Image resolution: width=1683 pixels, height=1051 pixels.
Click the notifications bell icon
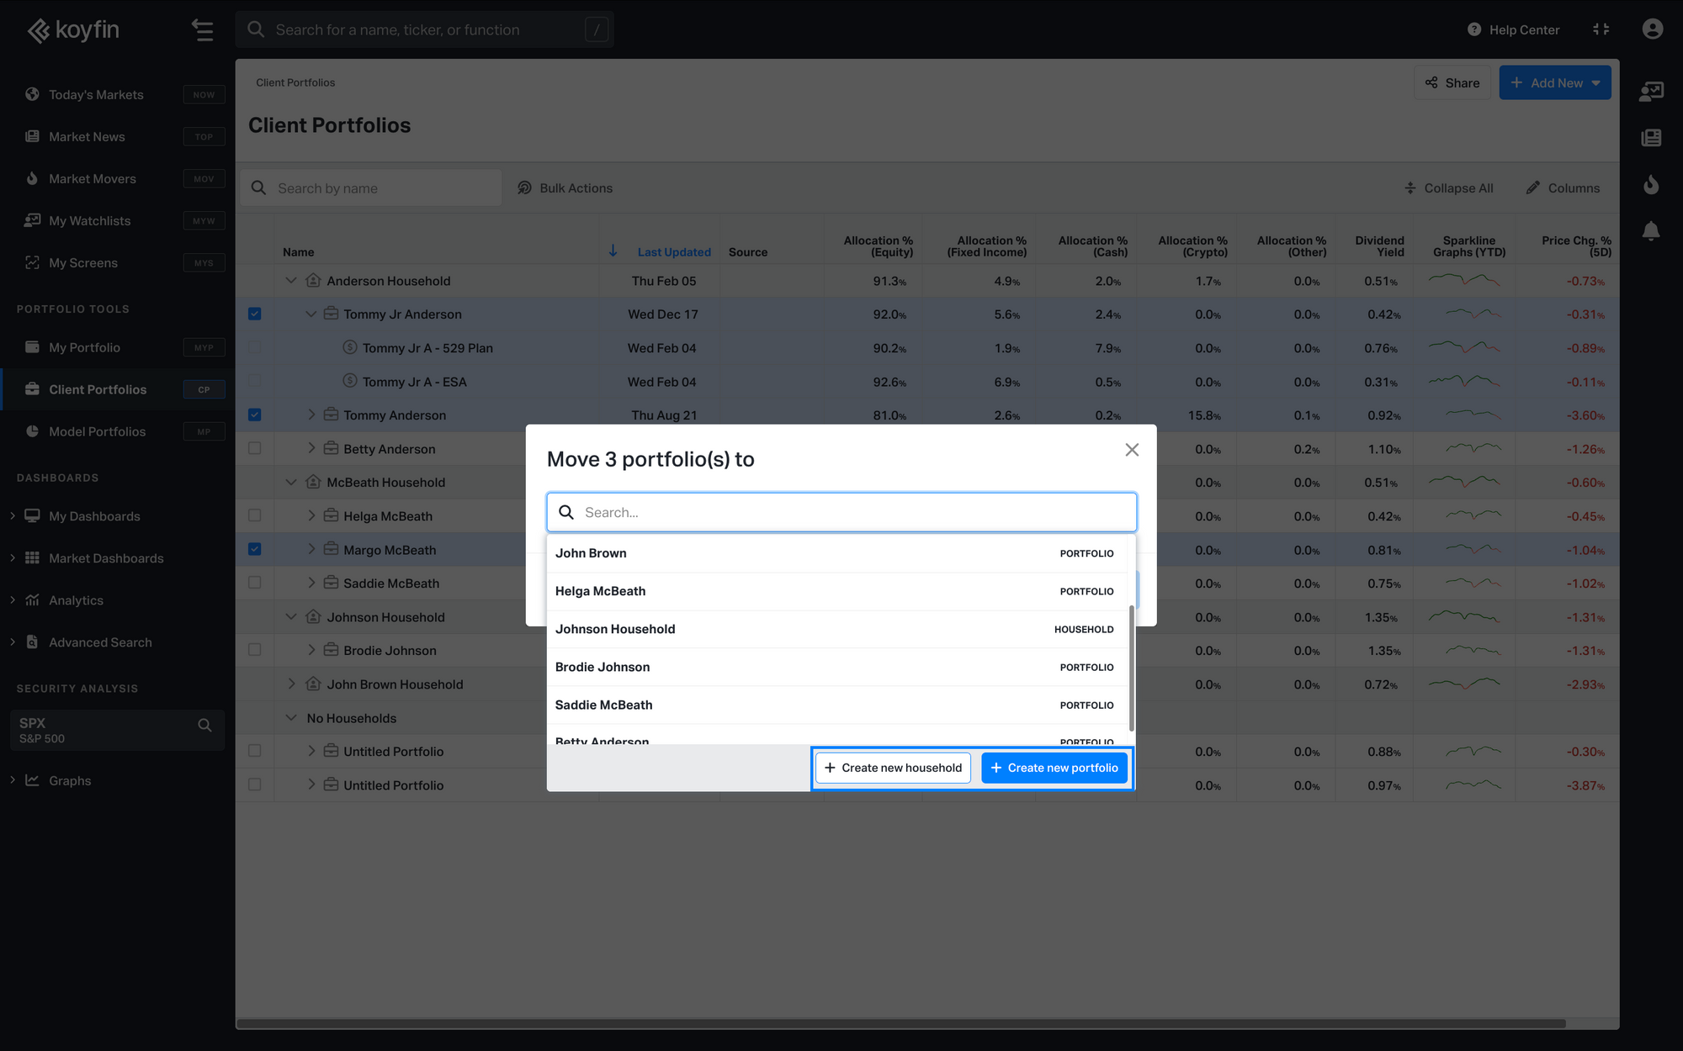[x=1651, y=230]
